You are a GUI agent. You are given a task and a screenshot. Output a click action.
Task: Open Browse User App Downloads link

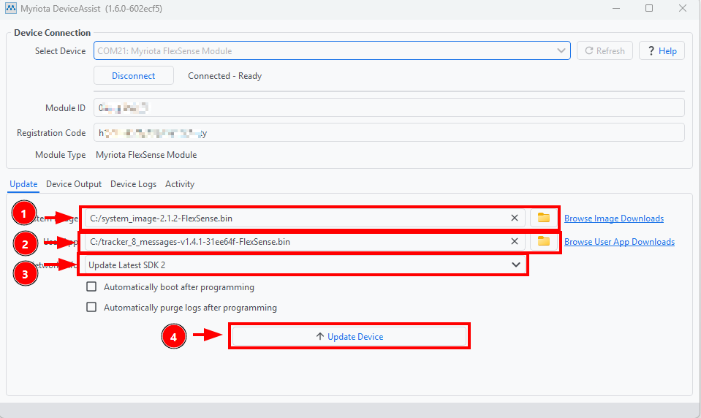(x=619, y=241)
